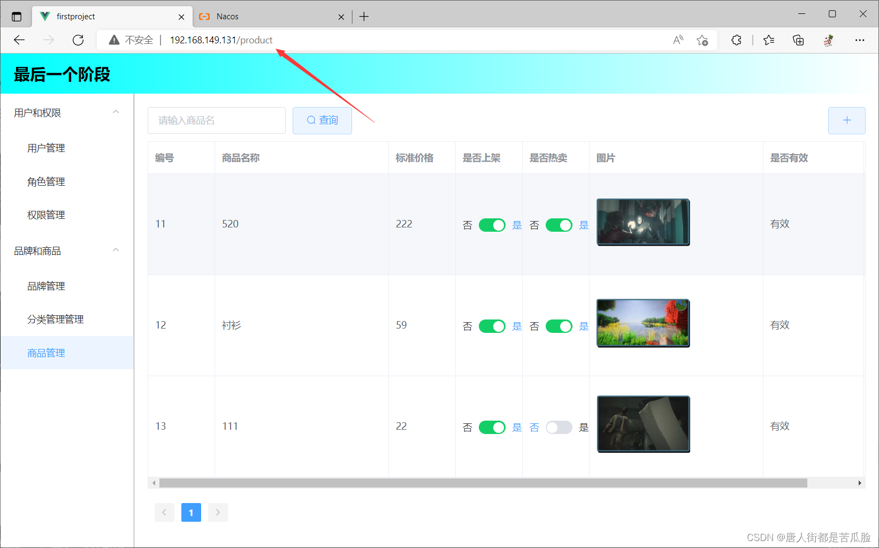Switch to the Nacos tab

point(273,17)
